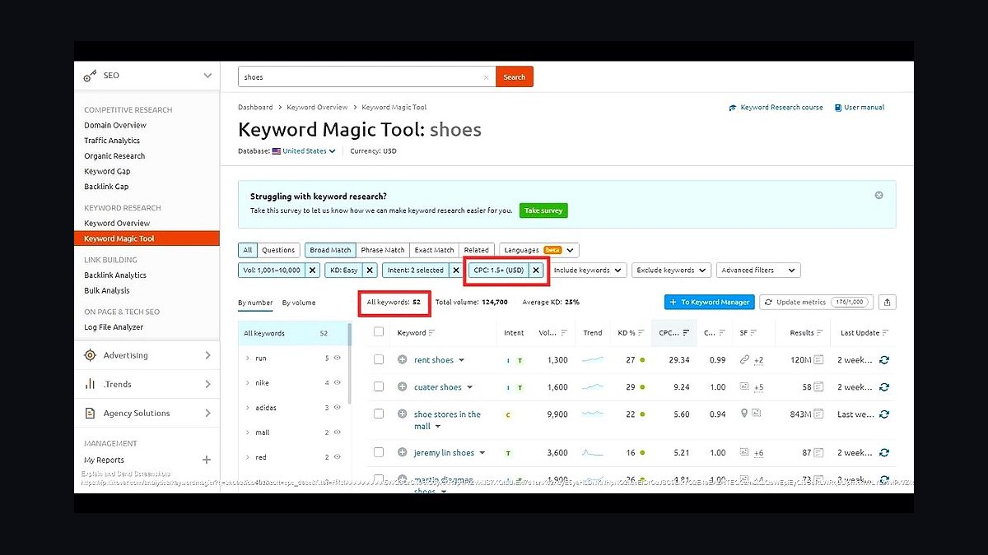988x555 pixels.
Task: Expand the run keyword group
Action: pos(248,358)
